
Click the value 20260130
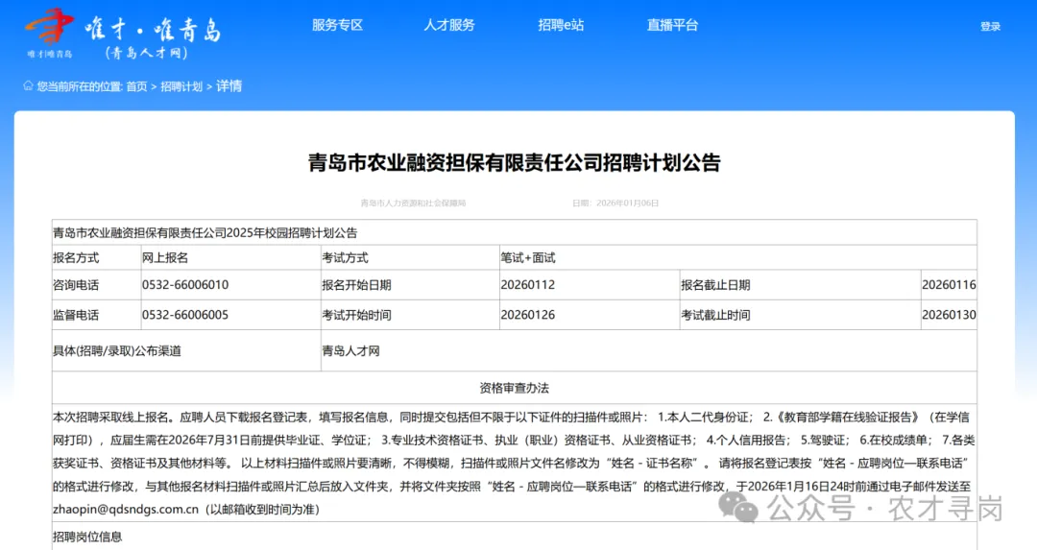(949, 316)
